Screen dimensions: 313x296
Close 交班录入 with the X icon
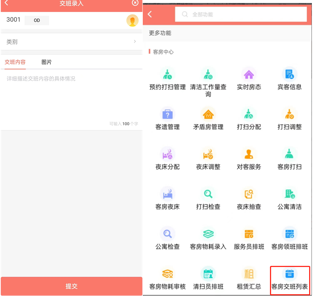pos(135,3)
